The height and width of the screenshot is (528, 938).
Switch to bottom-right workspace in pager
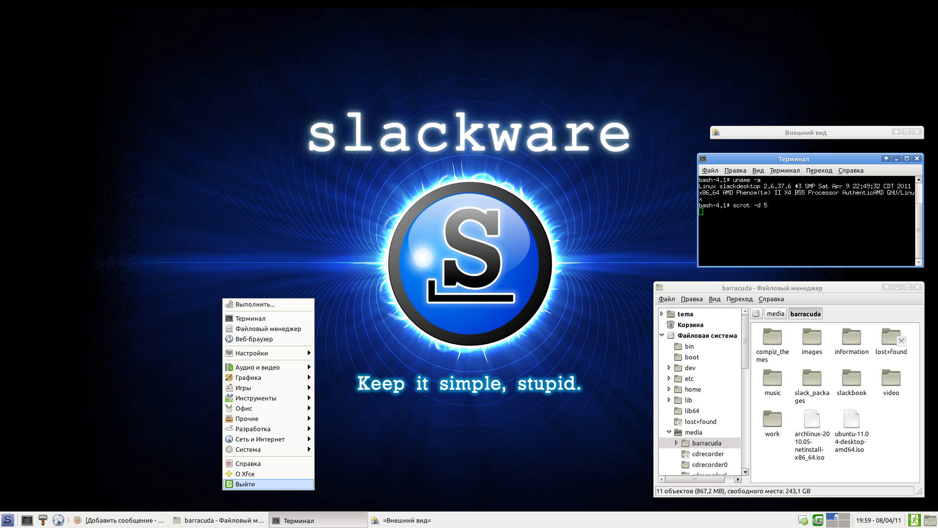pos(844,523)
